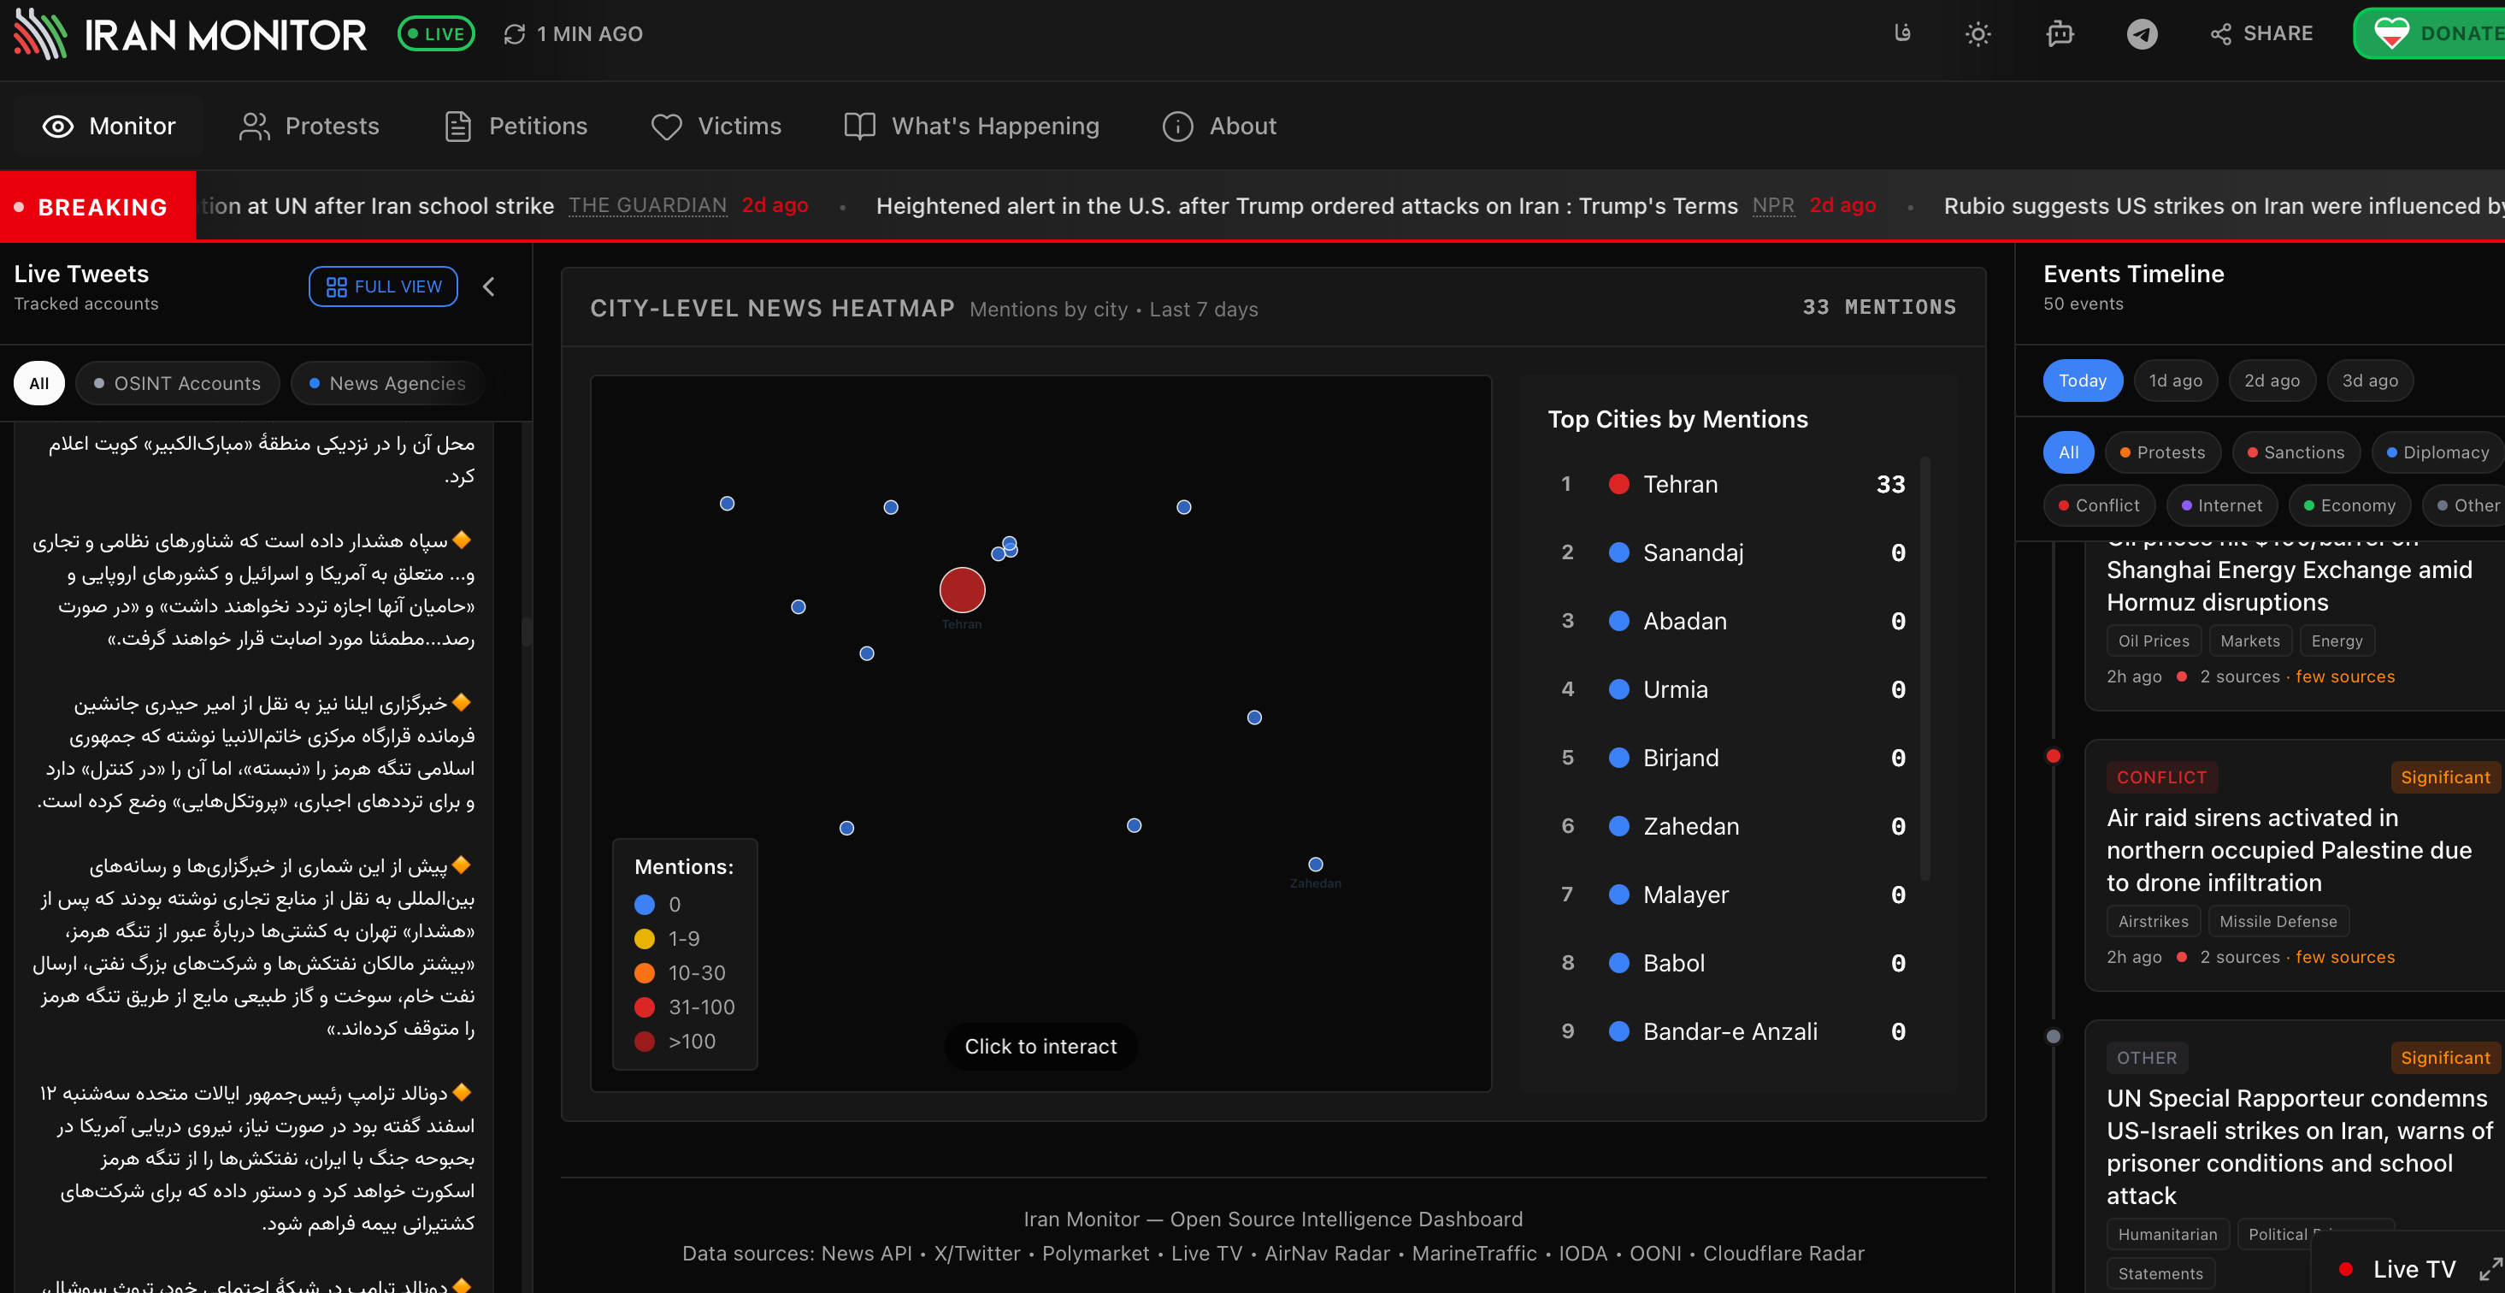Image resolution: width=2505 pixels, height=1293 pixels.
Task: Switch timeline to '2d ago'
Action: (x=2272, y=381)
